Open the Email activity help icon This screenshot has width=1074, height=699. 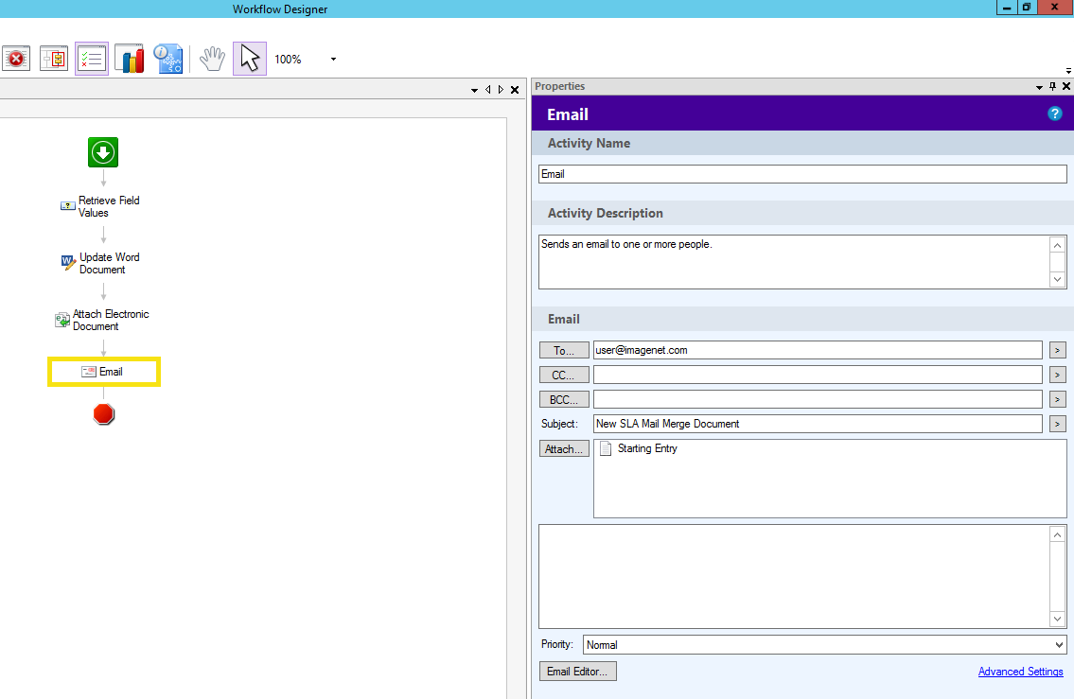click(x=1054, y=114)
